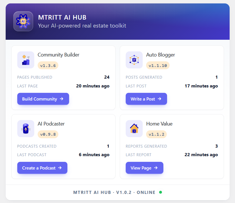This screenshot has height=203, width=235.
Task: Open the View Page button
Action: click(144, 168)
